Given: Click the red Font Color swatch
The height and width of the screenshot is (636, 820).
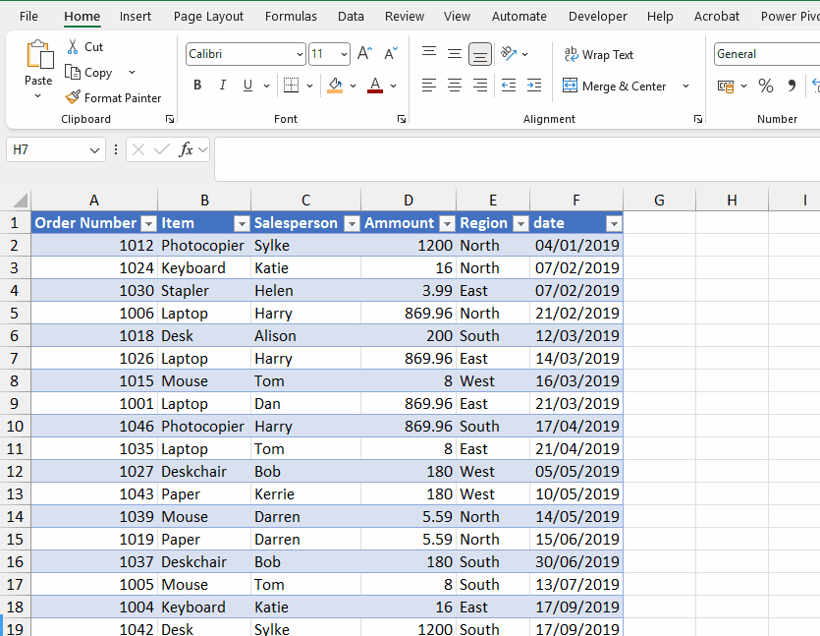Looking at the screenshot, I should (x=373, y=87).
